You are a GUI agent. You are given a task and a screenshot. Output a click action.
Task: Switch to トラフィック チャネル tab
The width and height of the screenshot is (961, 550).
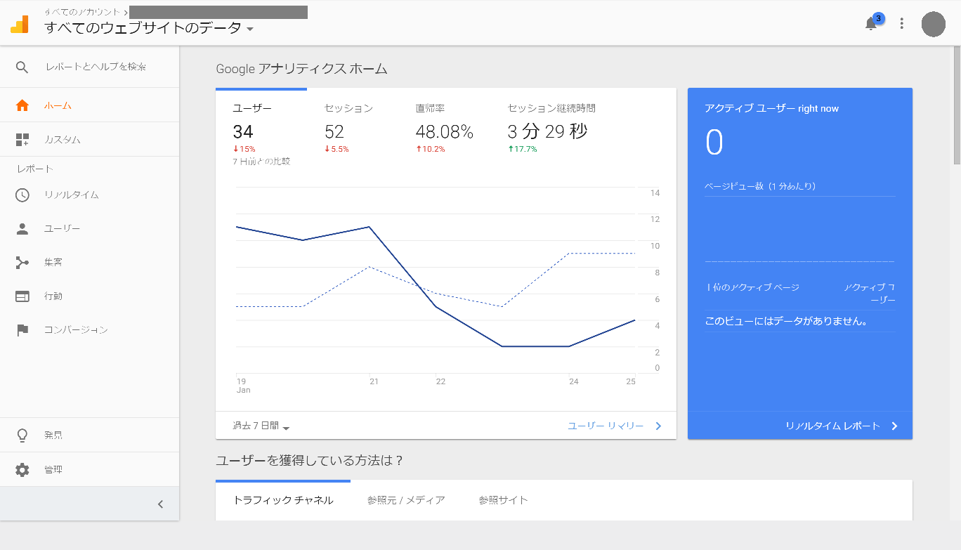(283, 500)
